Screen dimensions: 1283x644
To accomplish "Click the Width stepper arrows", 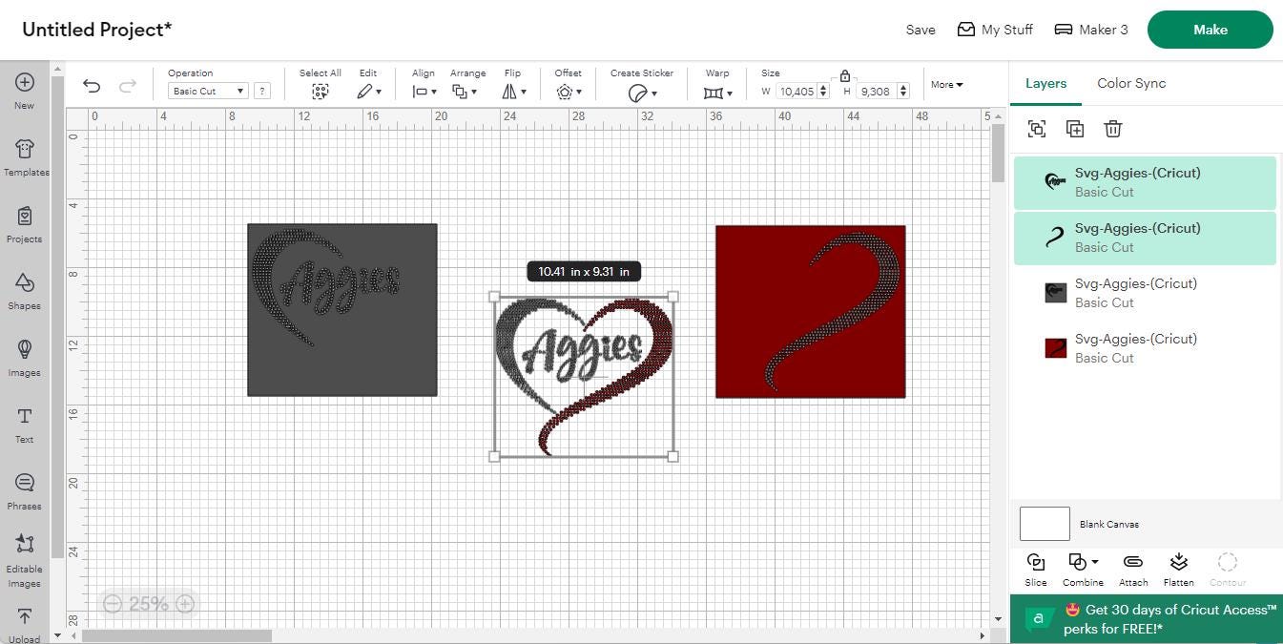I will [x=824, y=92].
